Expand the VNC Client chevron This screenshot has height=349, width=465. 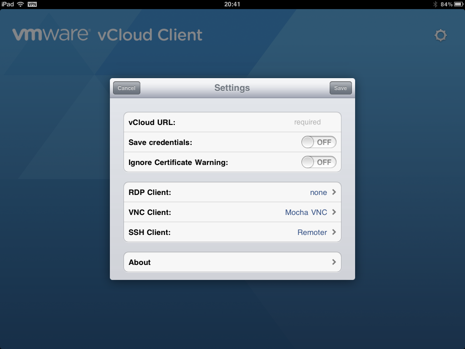pos(334,212)
